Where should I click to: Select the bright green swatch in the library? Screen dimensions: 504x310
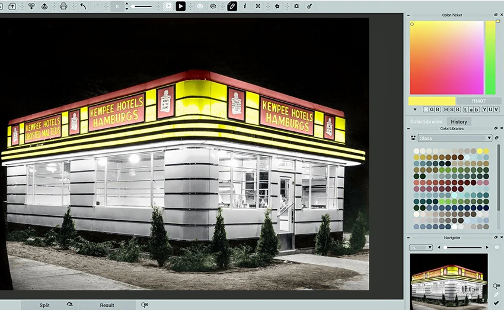click(442, 201)
